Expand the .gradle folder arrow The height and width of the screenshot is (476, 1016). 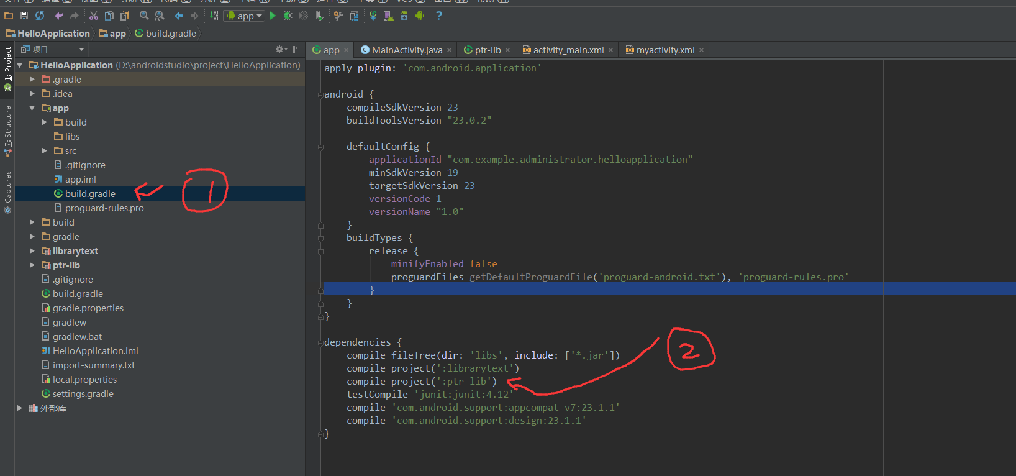tap(32, 80)
